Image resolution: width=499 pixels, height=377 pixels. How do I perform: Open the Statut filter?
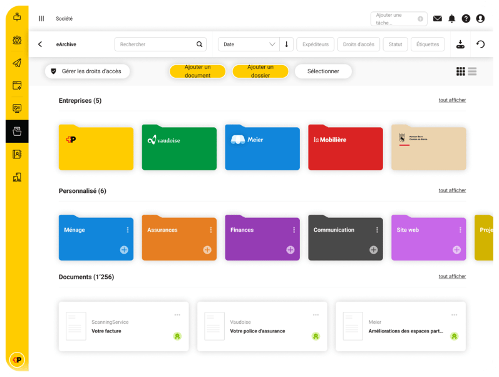pos(395,44)
